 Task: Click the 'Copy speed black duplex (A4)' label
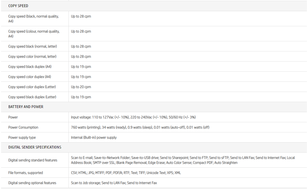[30, 66]
